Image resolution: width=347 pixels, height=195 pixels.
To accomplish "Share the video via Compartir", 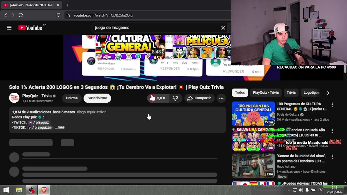I will 199,98.
